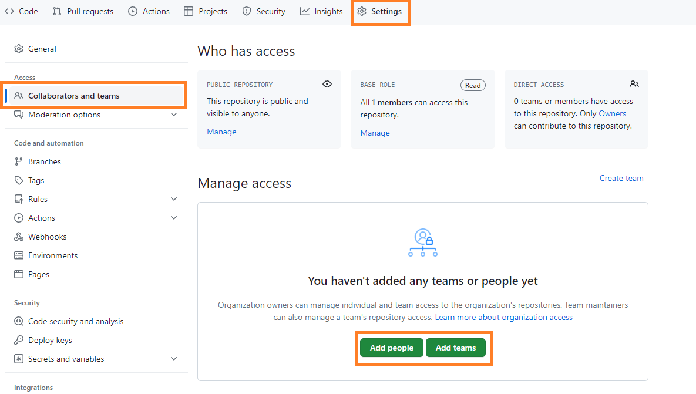
Task: Click the green Add people button
Action: pos(392,348)
